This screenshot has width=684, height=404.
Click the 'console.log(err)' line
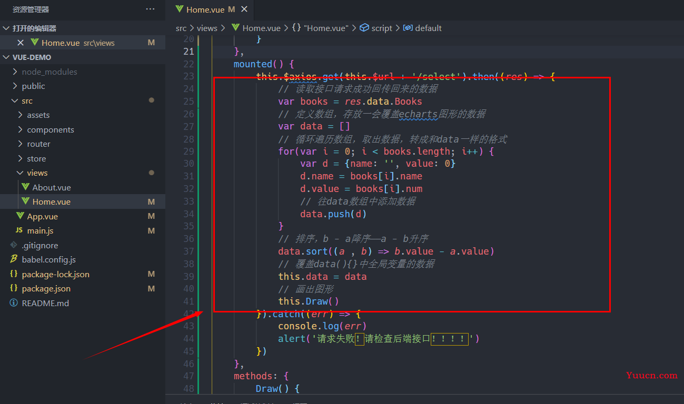click(322, 326)
